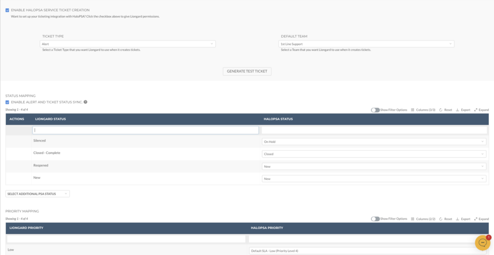This screenshot has width=494, height=255.
Task: Sort by HaloPSA Status column header
Action: [278, 119]
